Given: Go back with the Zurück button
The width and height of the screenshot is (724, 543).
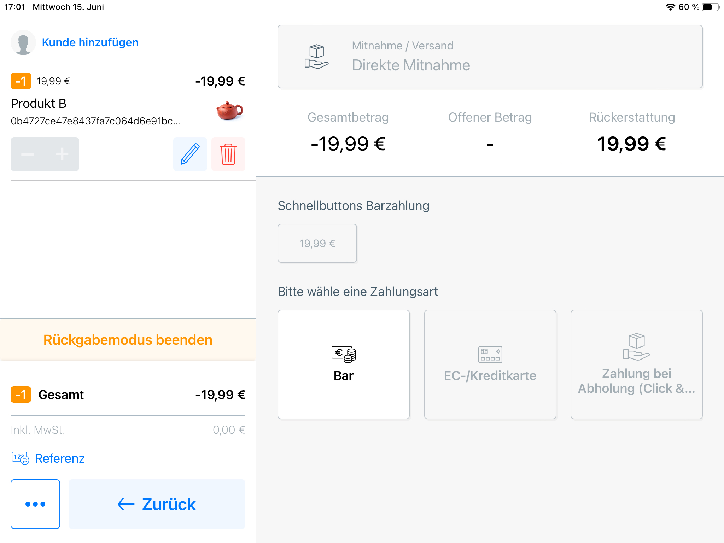Looking at the screenshot, I should tap(157, 504).
